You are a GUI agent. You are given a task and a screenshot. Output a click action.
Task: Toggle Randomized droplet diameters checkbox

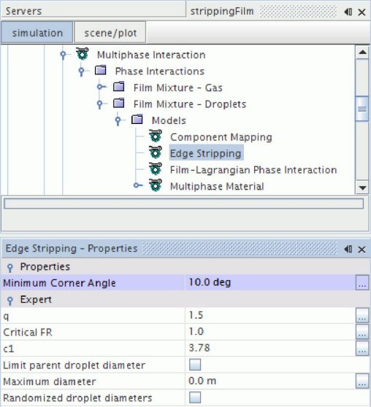pos(195,398)
